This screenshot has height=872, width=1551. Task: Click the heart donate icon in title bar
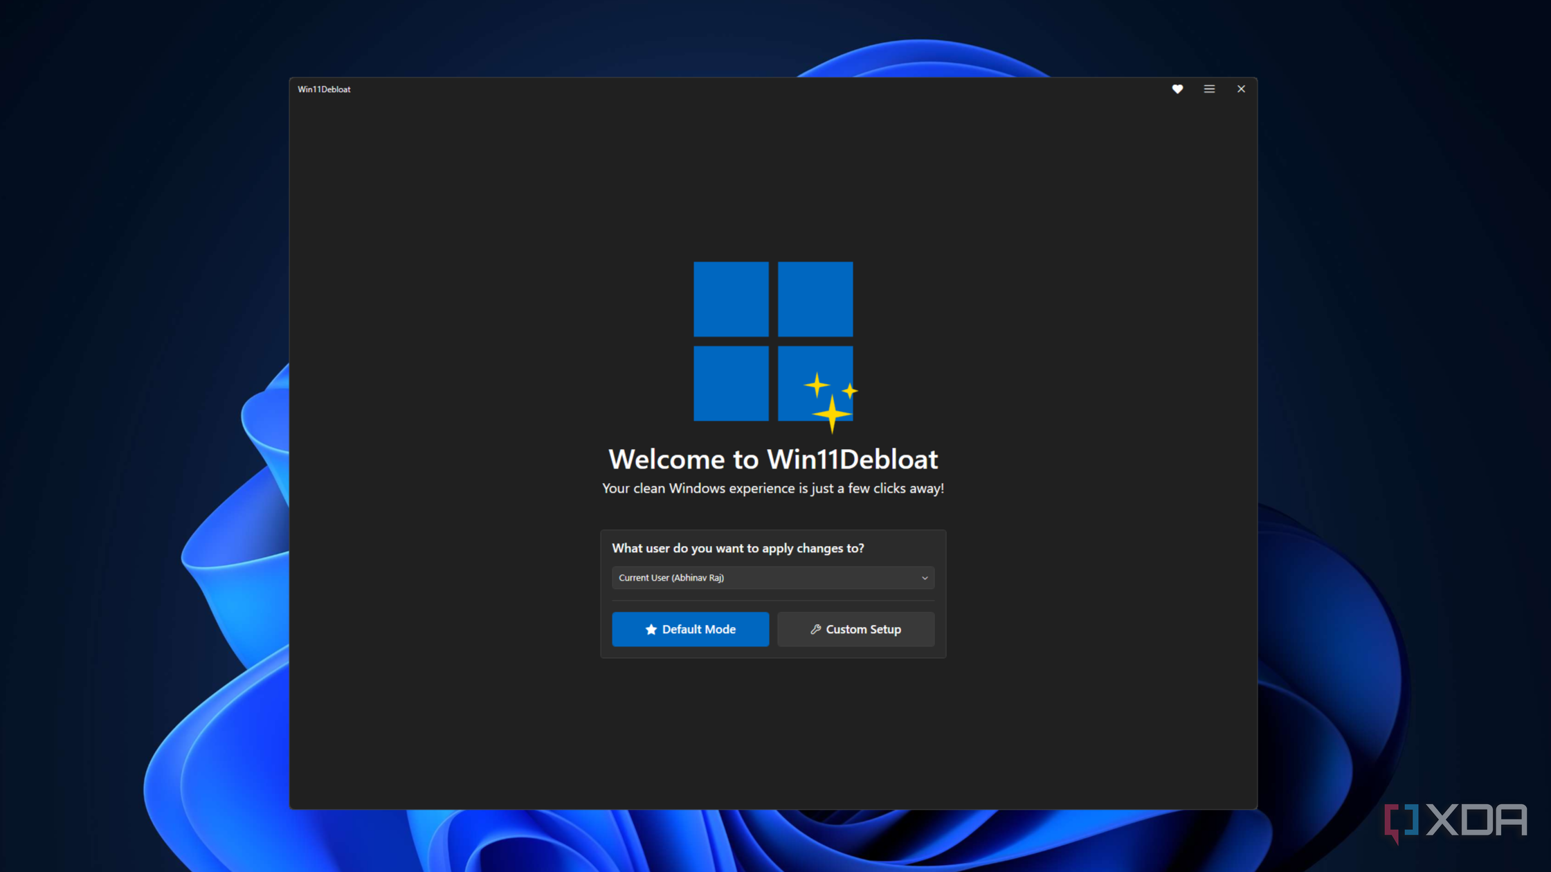click(x=1177, y=89)
